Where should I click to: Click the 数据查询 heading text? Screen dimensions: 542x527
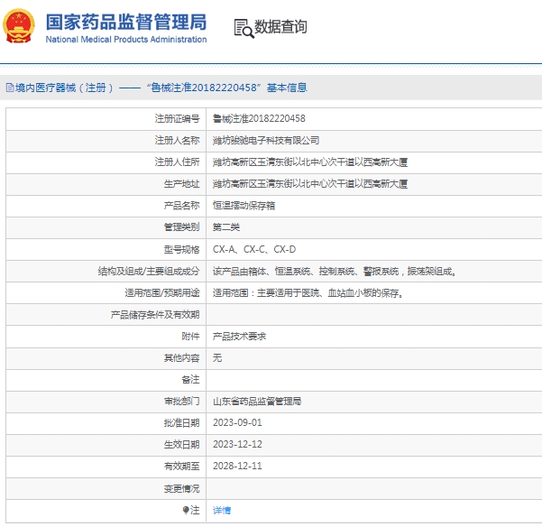[280, 27]
